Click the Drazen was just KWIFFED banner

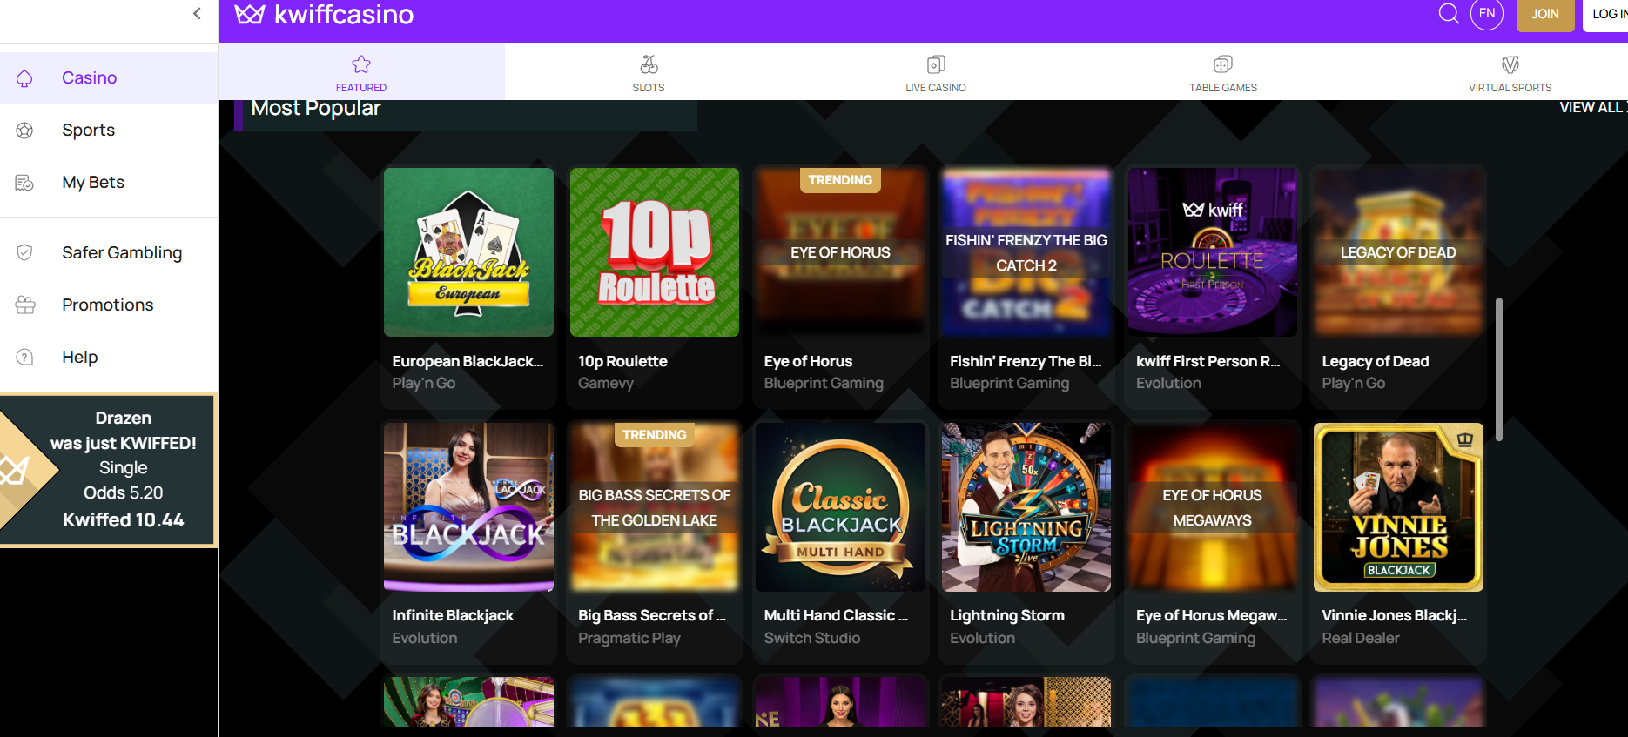108,469
